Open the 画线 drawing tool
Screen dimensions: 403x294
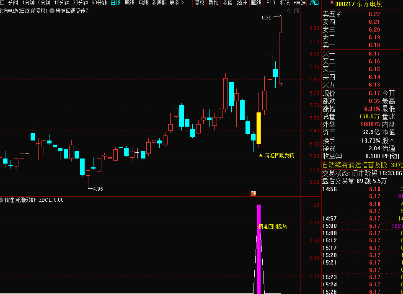tap(256, 3)
